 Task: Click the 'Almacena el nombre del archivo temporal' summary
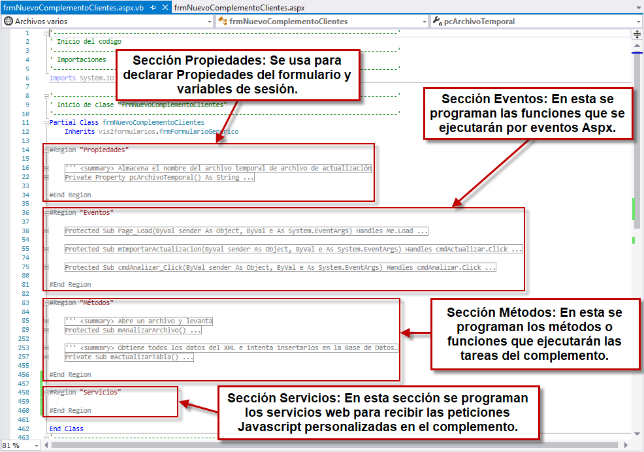coord(217,168)
